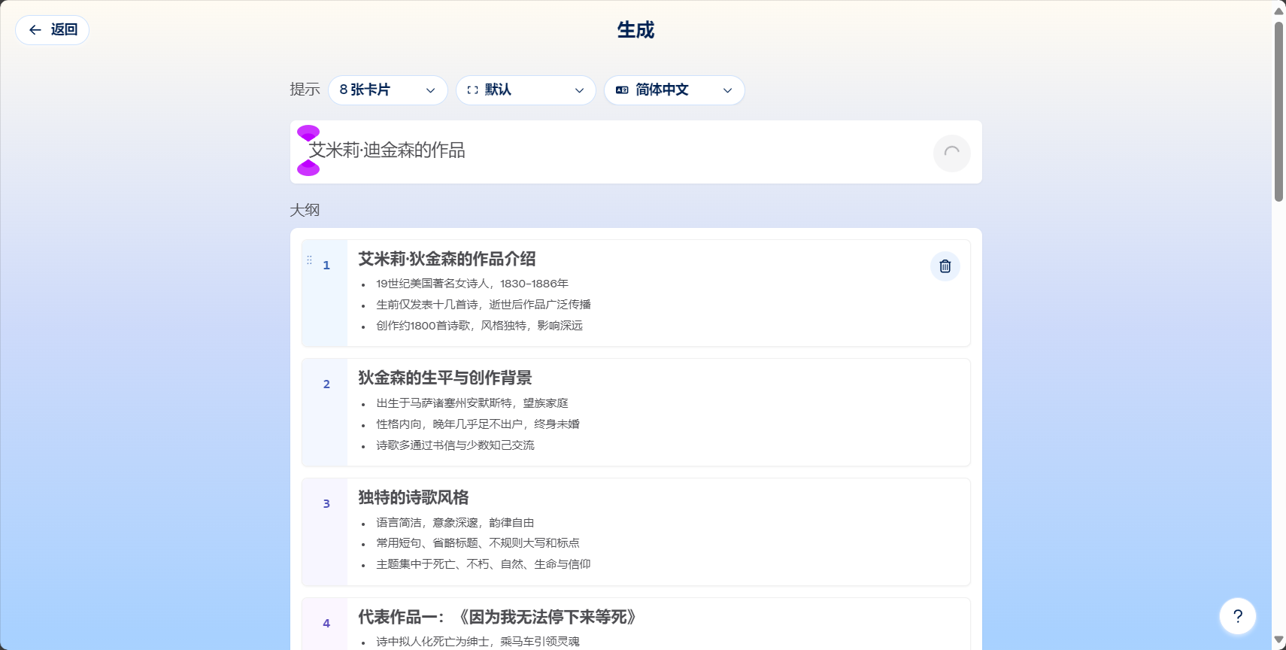Click card number 4 handle
The image size is (1286, 650).
[326, 623]
